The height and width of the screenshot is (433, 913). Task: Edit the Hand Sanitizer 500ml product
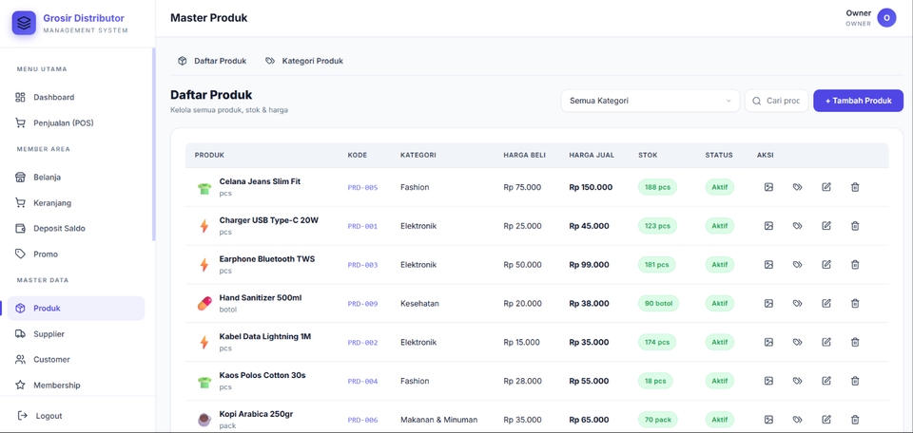click(x=826, y=304)
